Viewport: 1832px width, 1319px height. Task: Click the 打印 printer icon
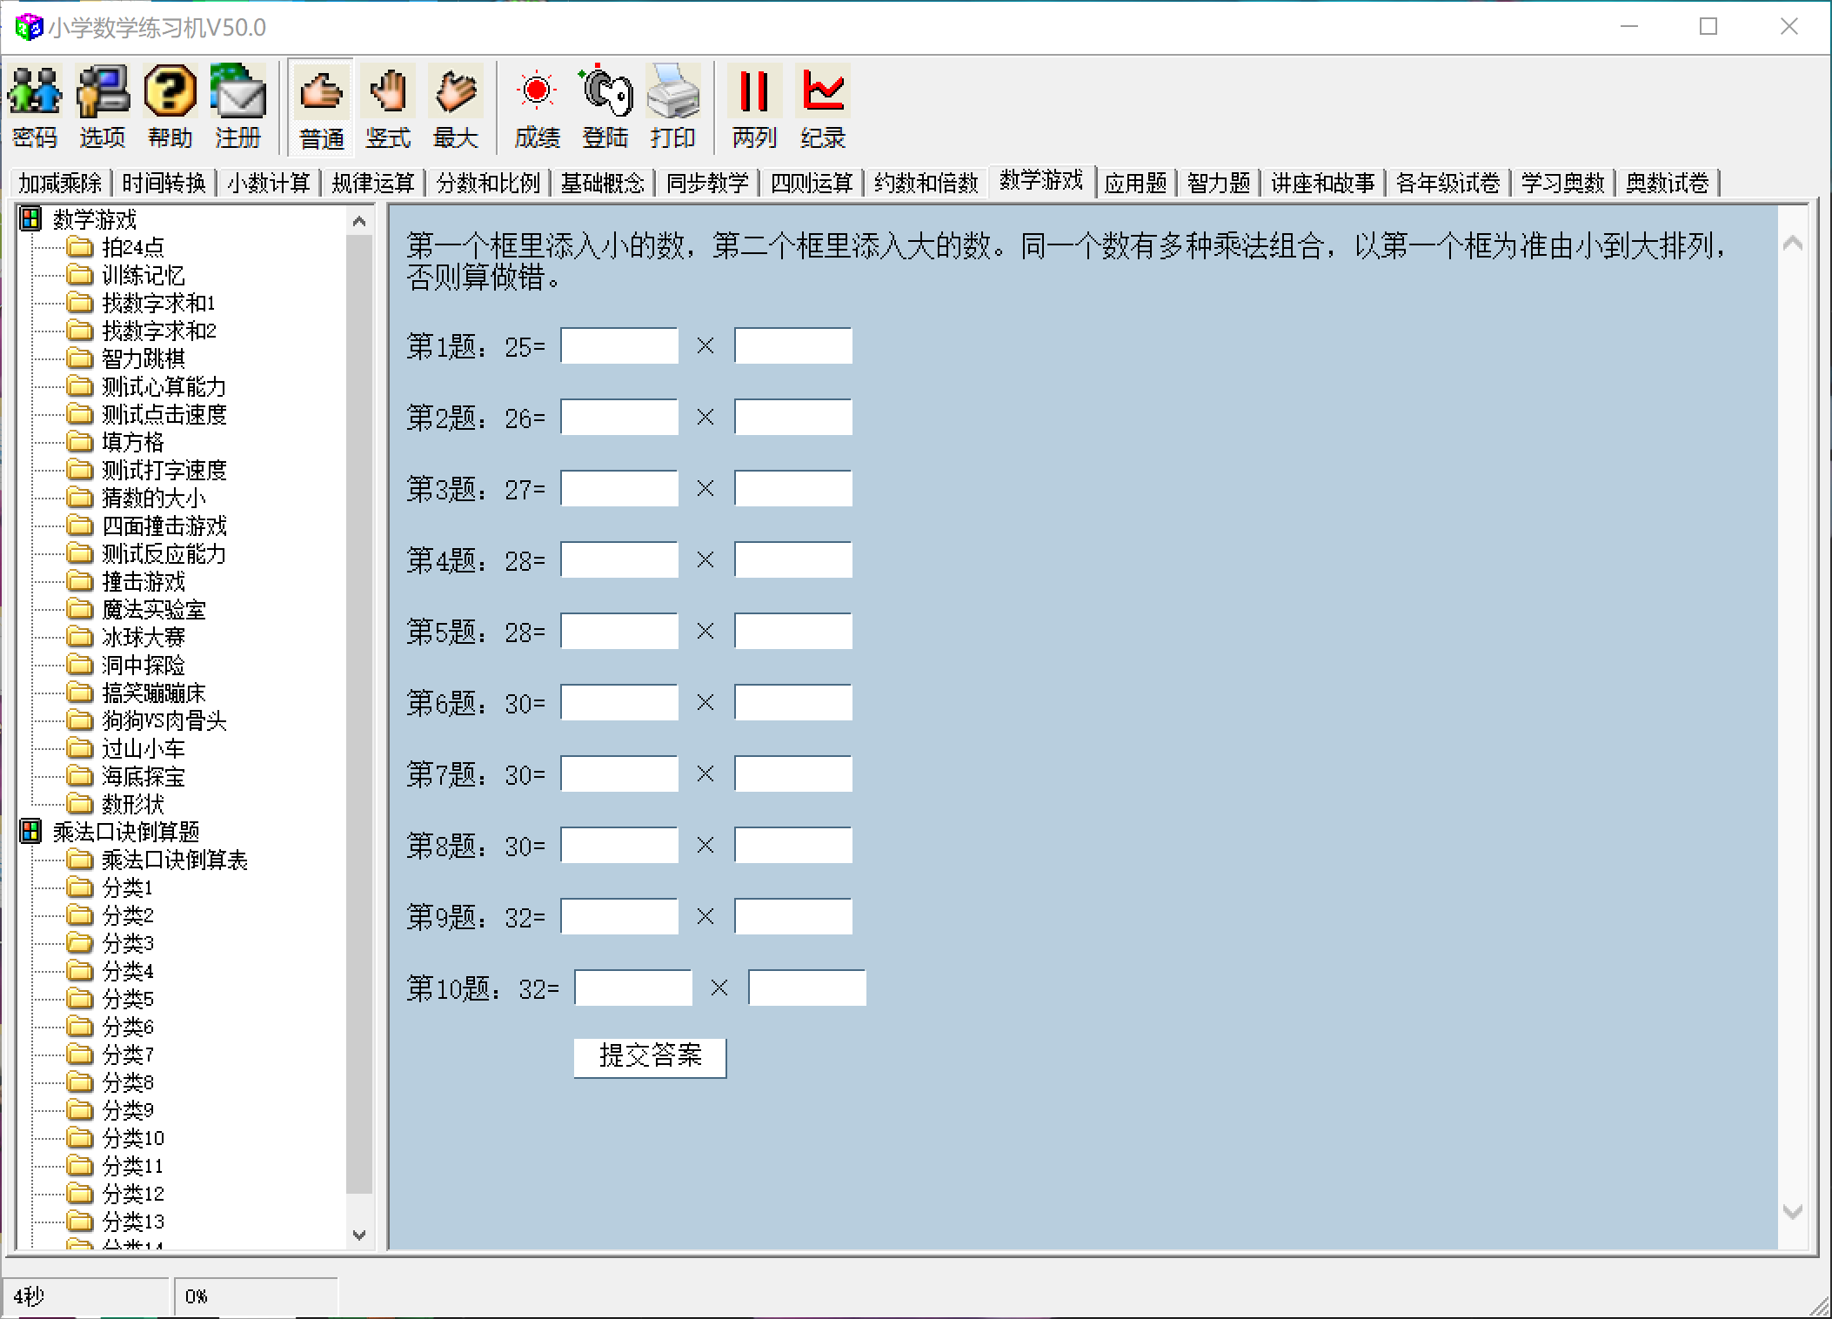pyautogui.click(x=673, y=106)
